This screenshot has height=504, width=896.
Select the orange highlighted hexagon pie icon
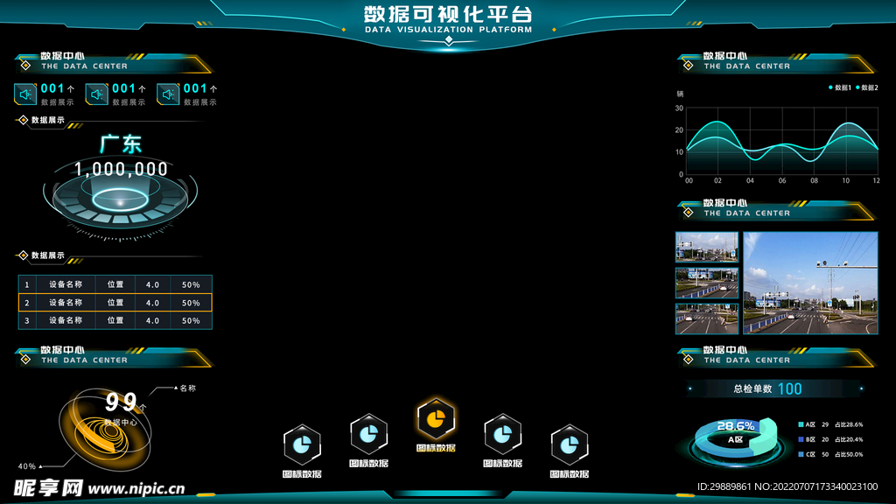tap(436, 418)
